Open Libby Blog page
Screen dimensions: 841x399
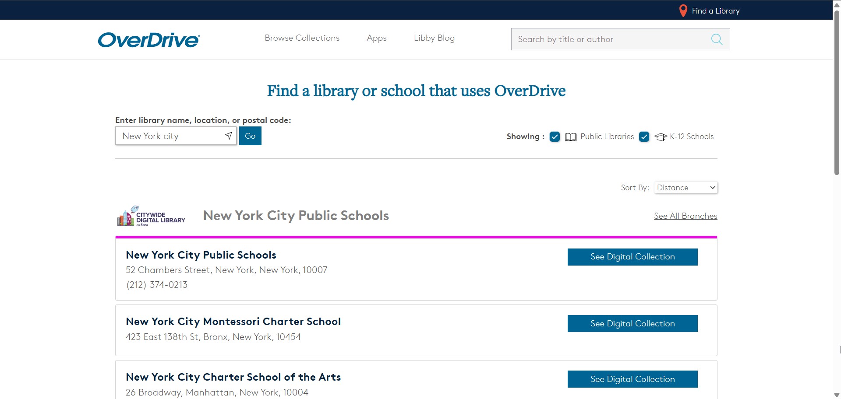(x=434, y=38)
